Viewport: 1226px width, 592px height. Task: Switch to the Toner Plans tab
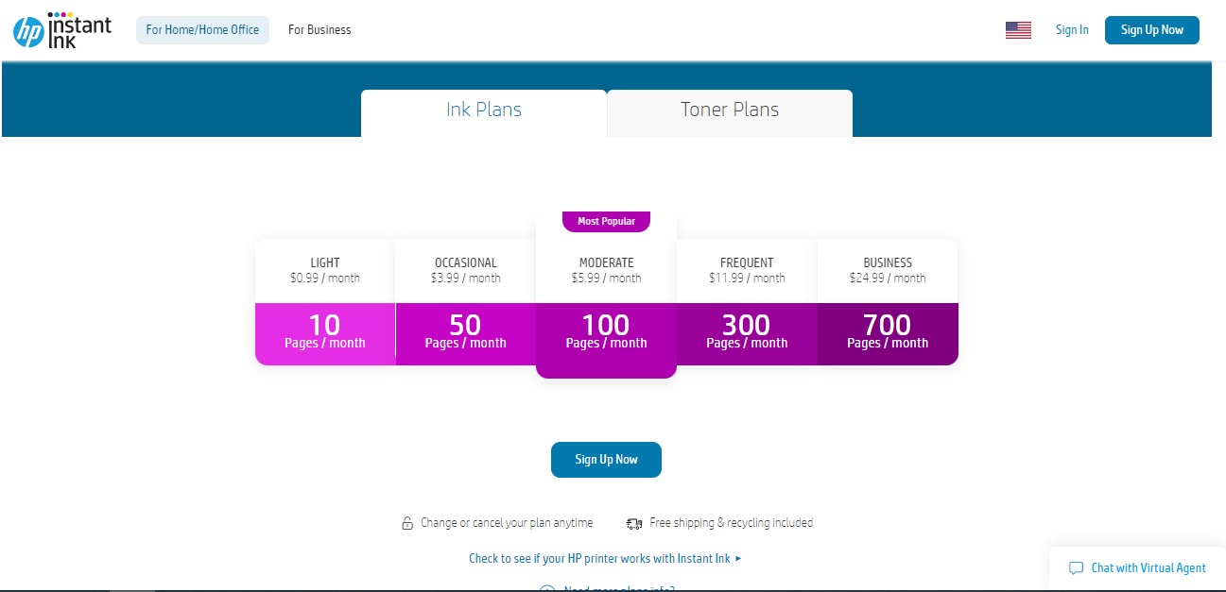(729, 110)
